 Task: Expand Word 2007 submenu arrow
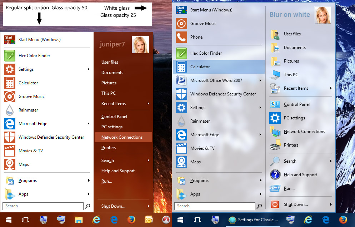260,80
